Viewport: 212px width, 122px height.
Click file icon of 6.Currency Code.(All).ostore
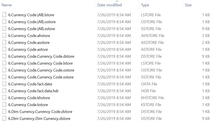(4, 22)
